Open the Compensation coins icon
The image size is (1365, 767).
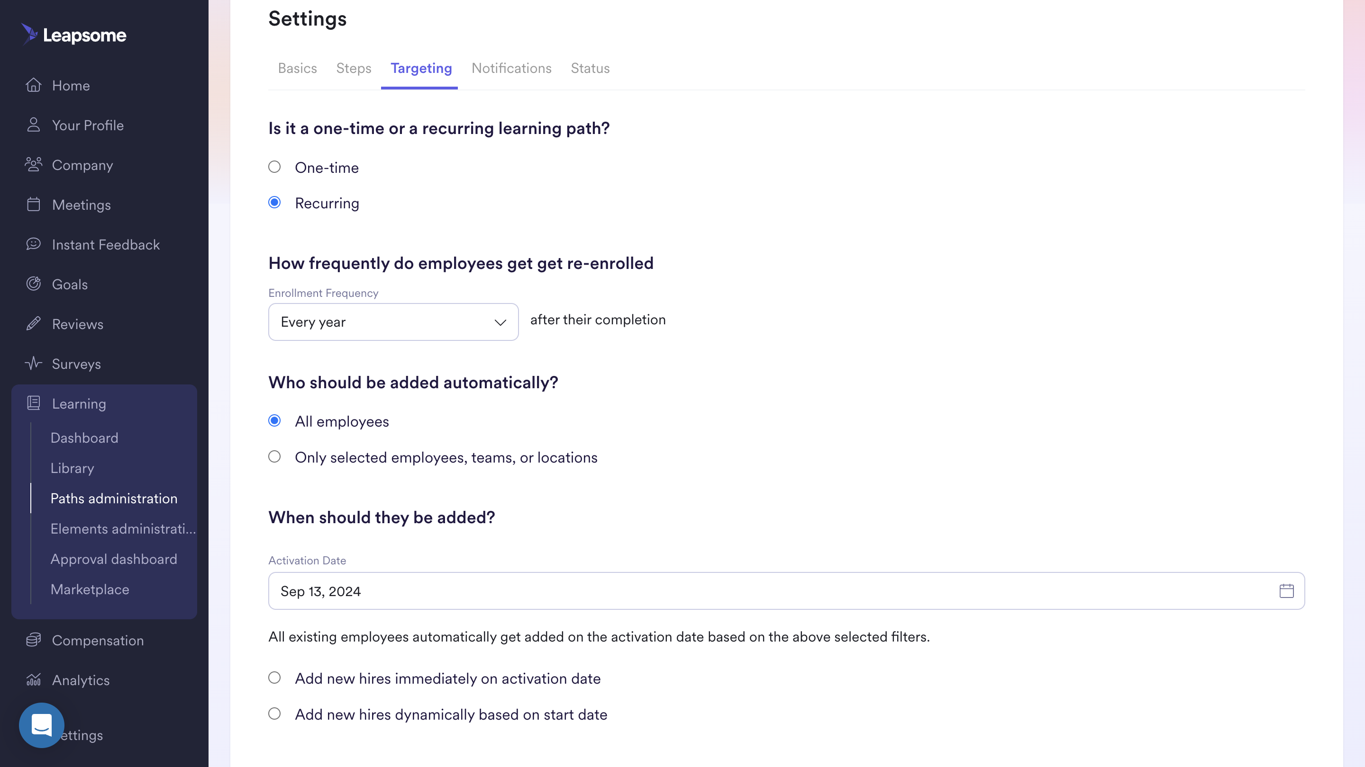[33, 640]
